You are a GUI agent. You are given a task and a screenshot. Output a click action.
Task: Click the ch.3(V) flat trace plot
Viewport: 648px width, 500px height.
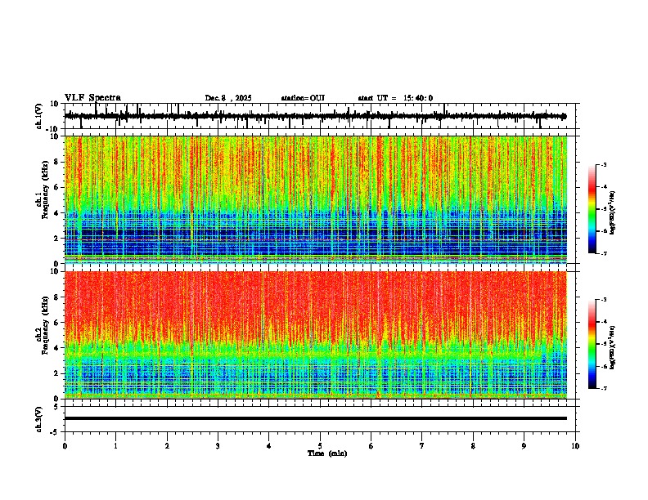click(322, 419)
